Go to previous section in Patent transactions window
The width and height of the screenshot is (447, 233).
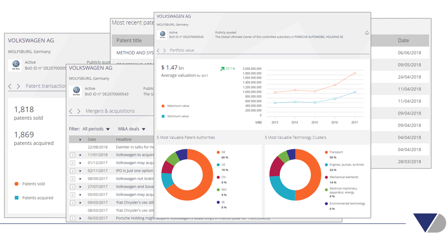[x=10, y=86]
